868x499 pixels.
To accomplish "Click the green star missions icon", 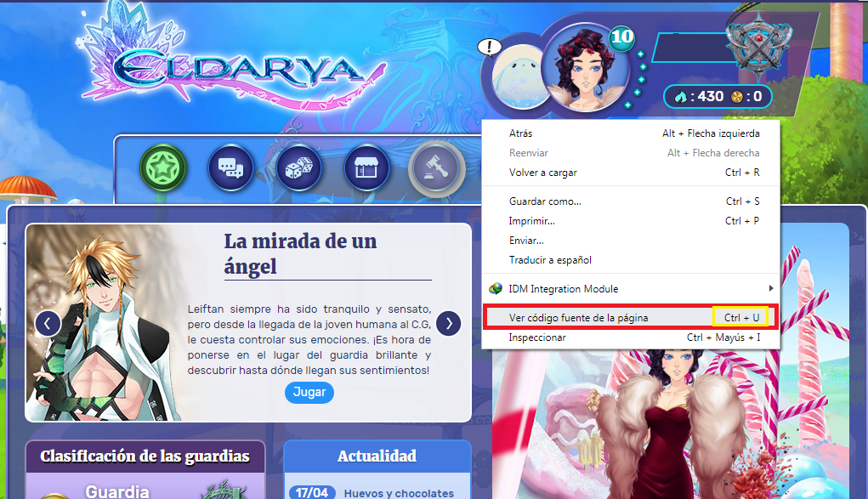I will click(x=162, y=167).
